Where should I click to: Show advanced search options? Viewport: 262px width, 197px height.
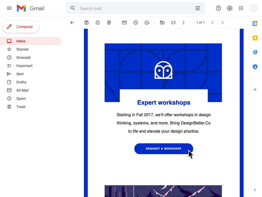click(x=198, y=8)
